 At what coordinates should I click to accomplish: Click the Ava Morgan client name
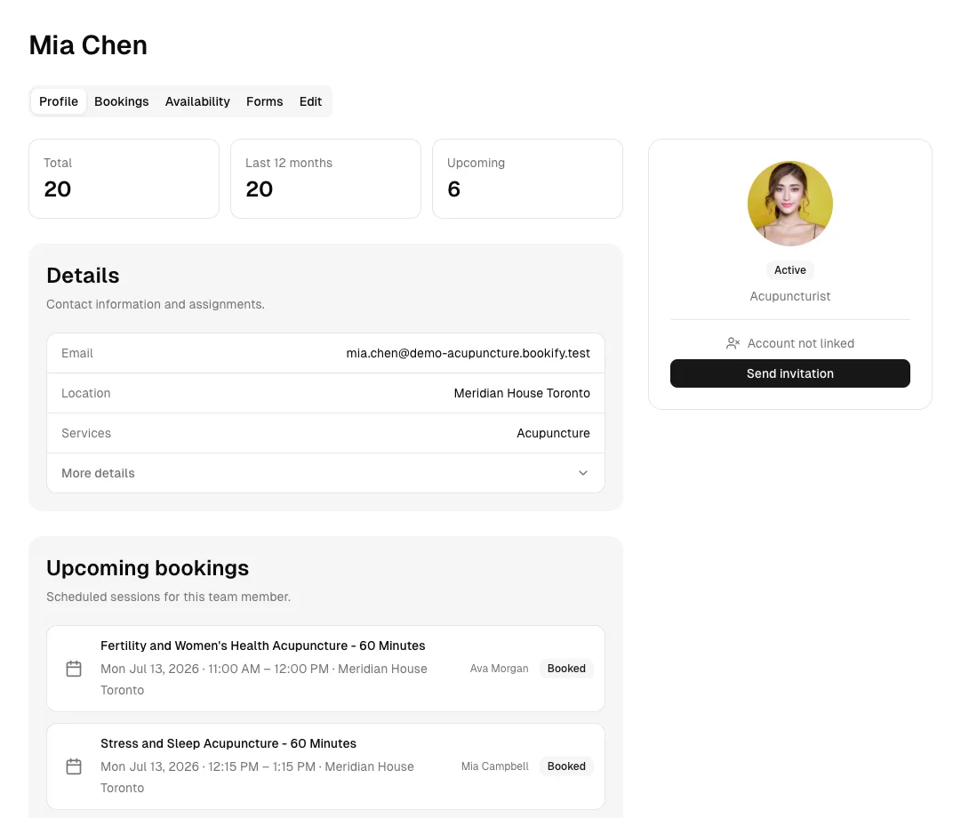(499, 669)
